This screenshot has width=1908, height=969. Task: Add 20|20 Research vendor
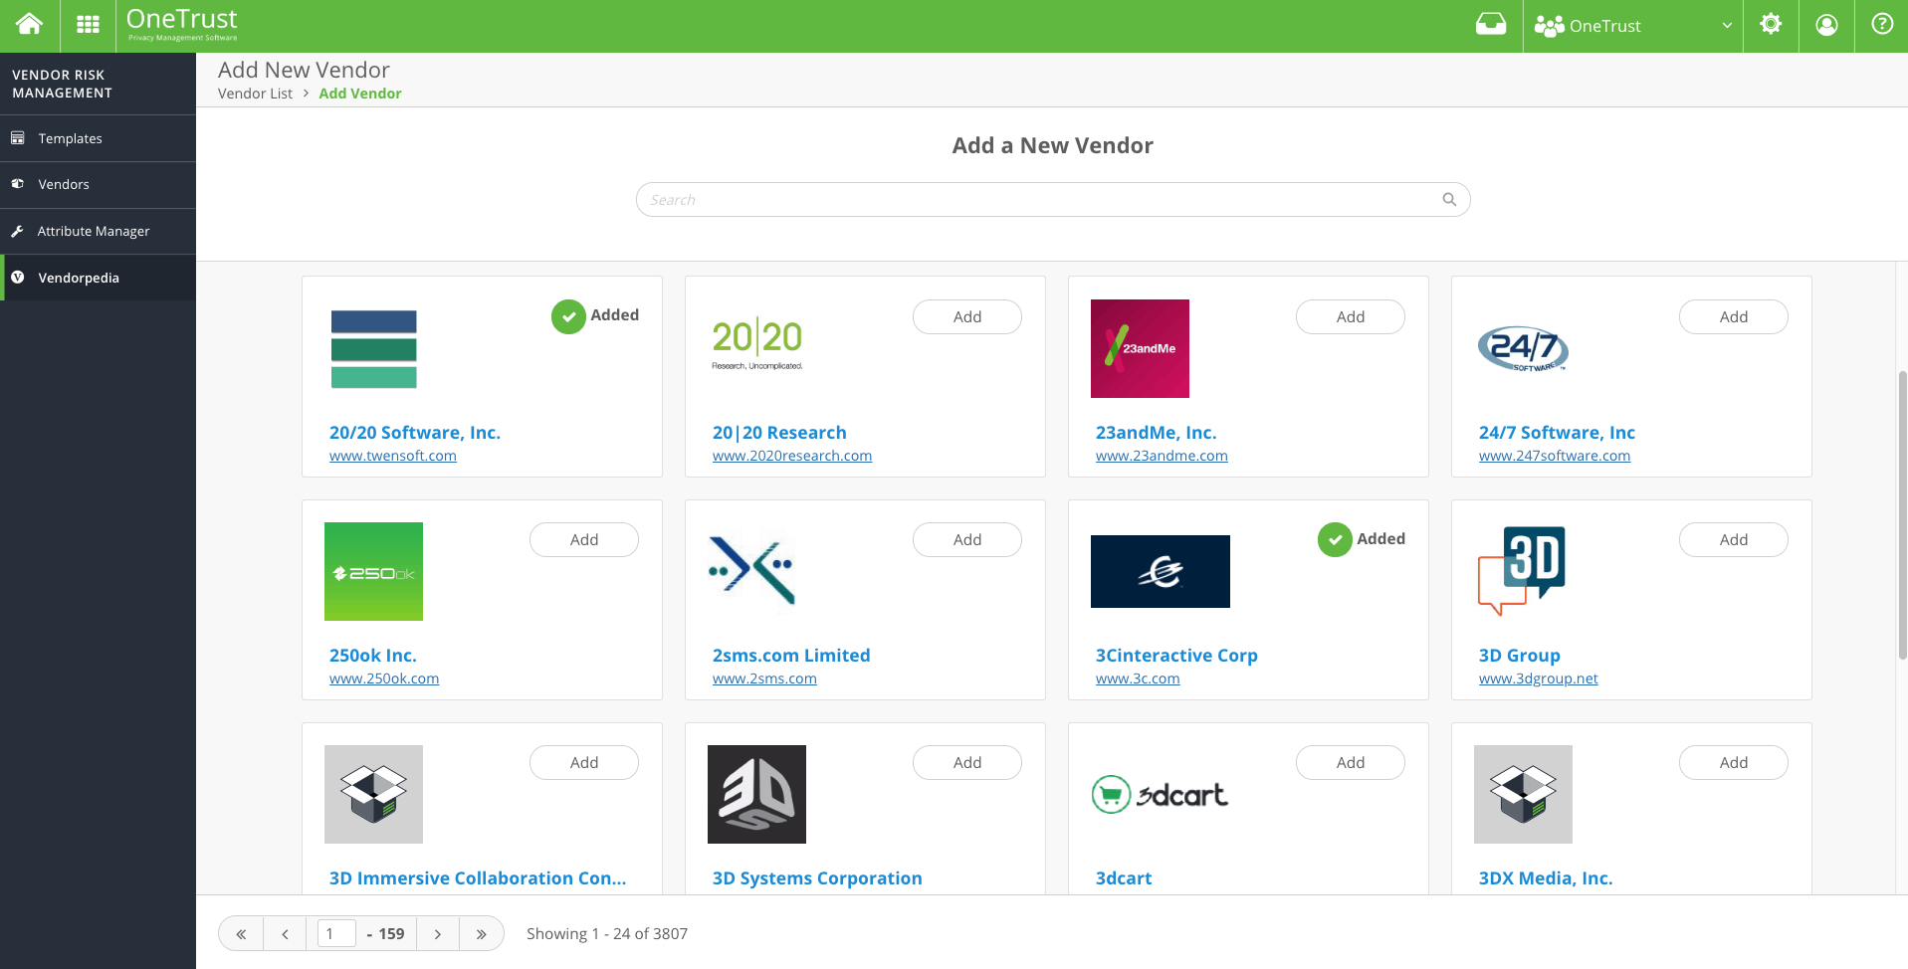(x=967, y=316)
